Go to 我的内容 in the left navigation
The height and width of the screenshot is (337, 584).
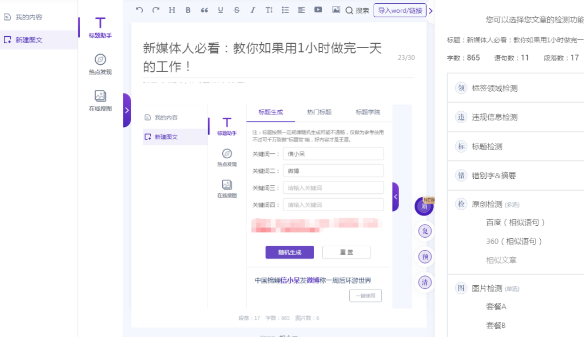click(29, 17)
